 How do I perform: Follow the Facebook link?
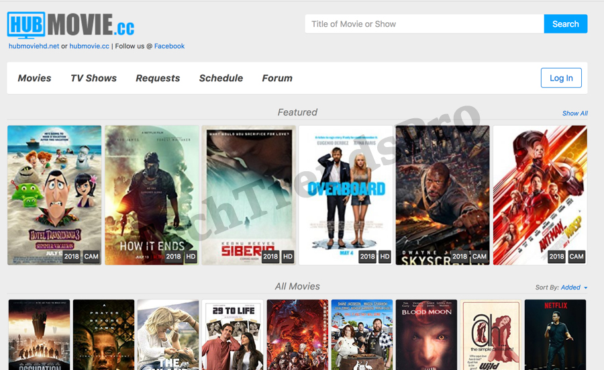pos(170,46)
